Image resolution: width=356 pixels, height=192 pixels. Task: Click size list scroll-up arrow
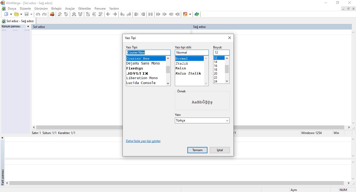click(x=227, y=58)
